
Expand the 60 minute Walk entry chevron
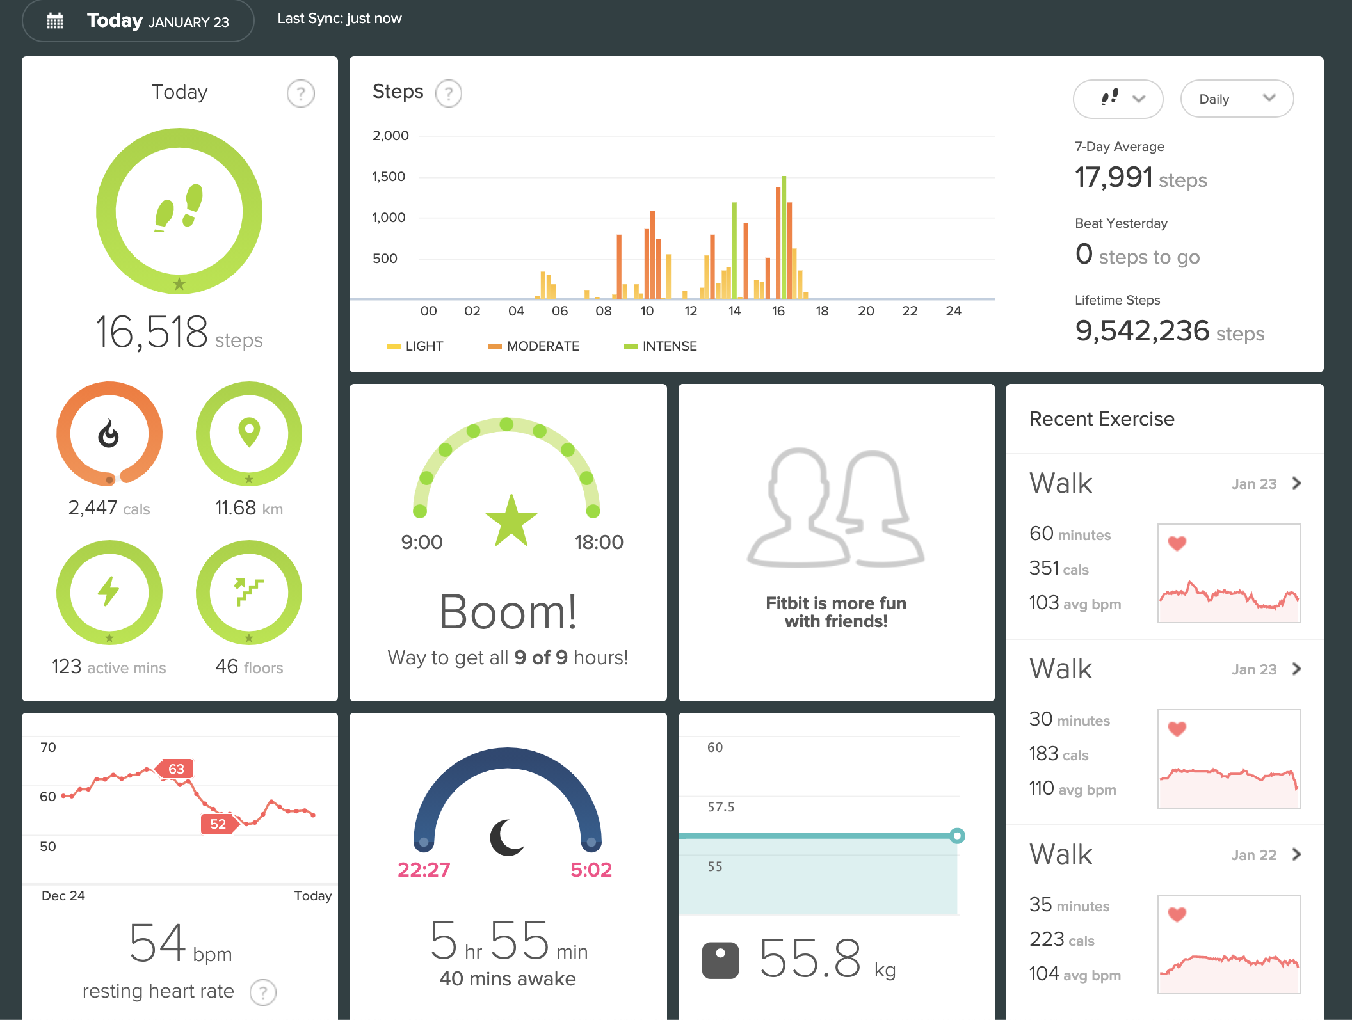coord(1297,483)
